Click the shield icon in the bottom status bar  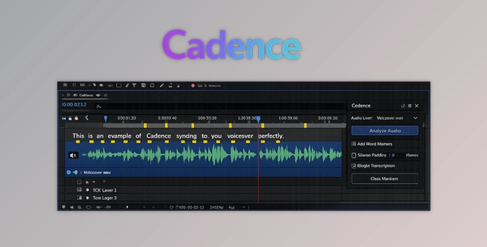[63, 207]
